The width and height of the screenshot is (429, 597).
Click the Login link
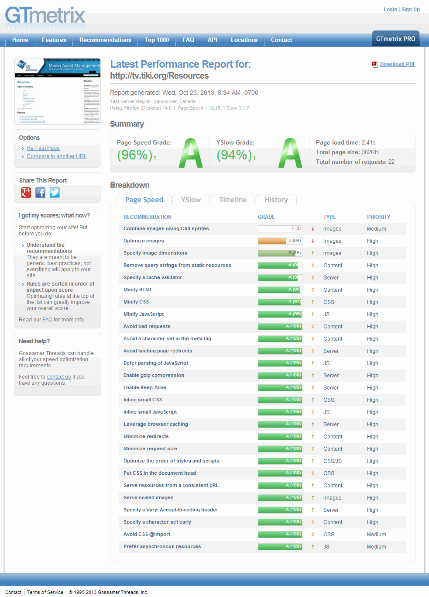[x=390, y=10]
